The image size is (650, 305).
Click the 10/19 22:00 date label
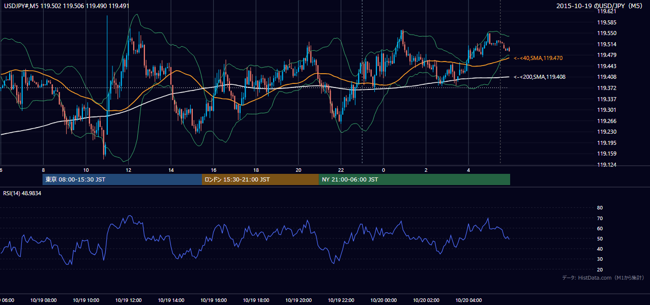[x=341, y=300]
